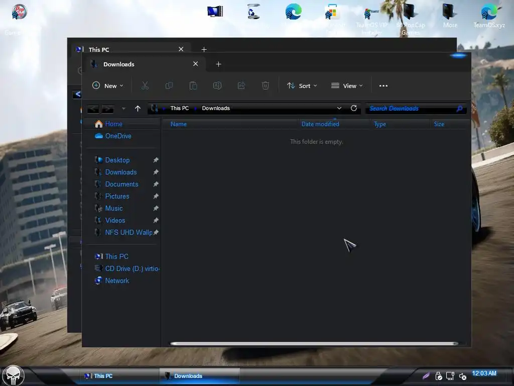Screen dimensions: 514x386
Task: Click the Paste clipboard icon
Action: click(193, 85)
